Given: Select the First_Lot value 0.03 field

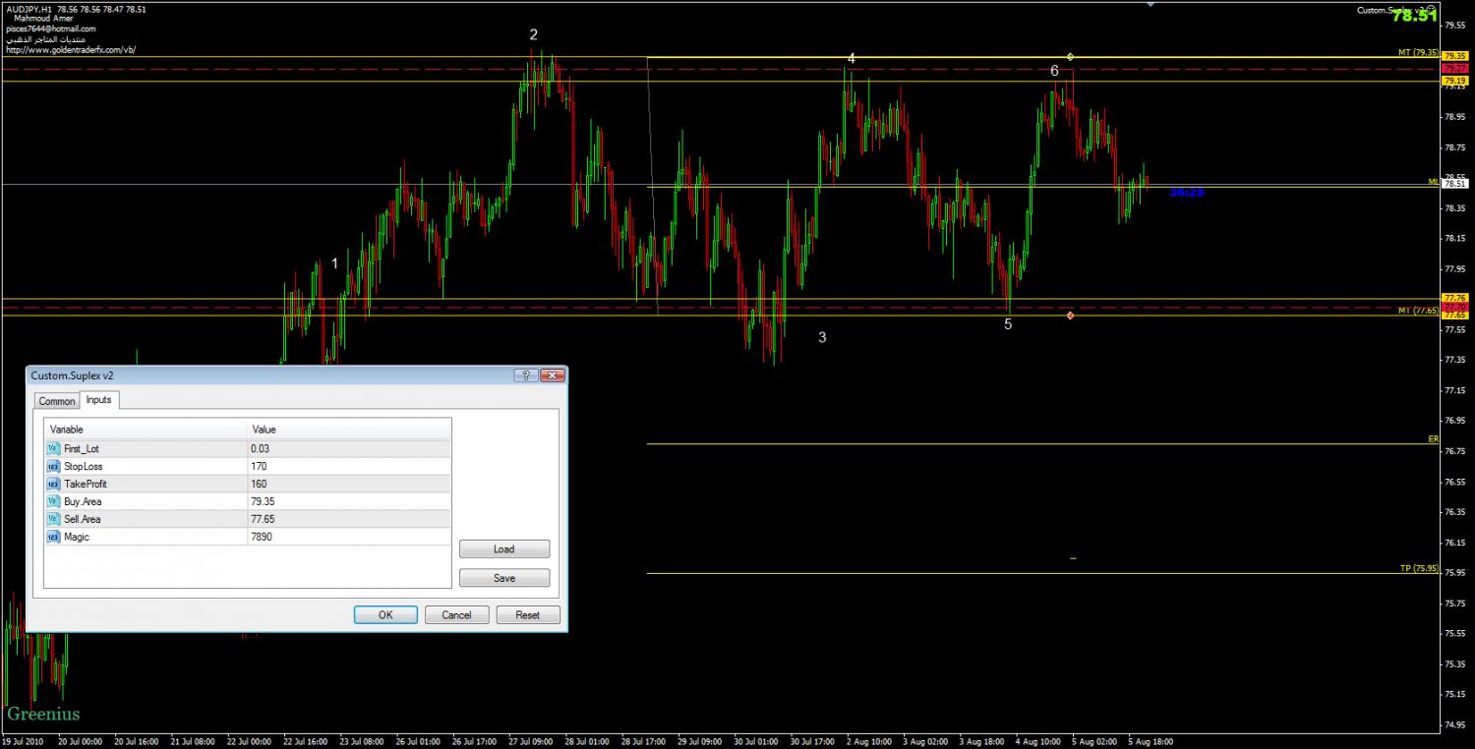Looking at the screenshot, I should pos(349,448).
